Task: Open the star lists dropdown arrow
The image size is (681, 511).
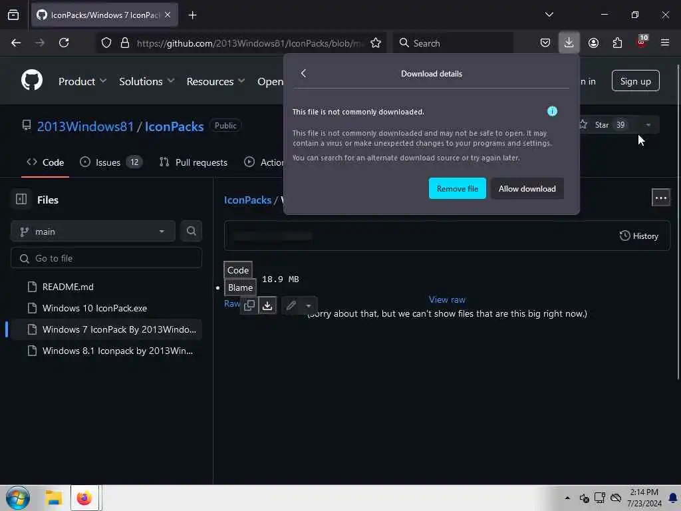Action: pos(648,125)
